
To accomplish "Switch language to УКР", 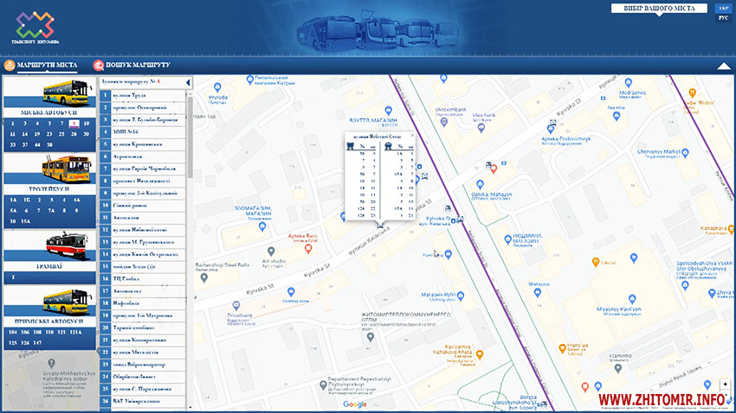I will (x=723, y=8).
